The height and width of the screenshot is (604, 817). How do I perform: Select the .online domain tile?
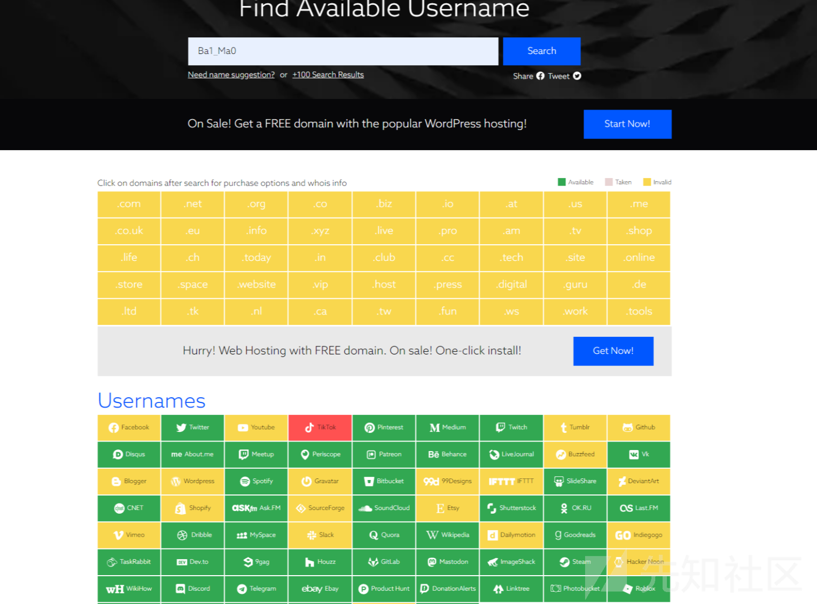coord(639,258)
